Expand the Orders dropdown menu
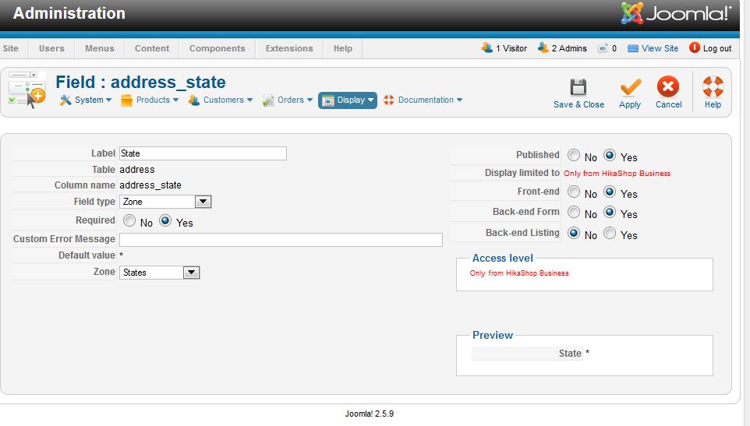Image resolution: width=750 pixels, height=426 pixels. [x=310, y=100]
